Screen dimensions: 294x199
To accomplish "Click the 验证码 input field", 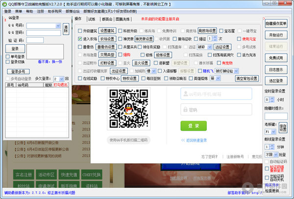I will [x=35, y=40].
